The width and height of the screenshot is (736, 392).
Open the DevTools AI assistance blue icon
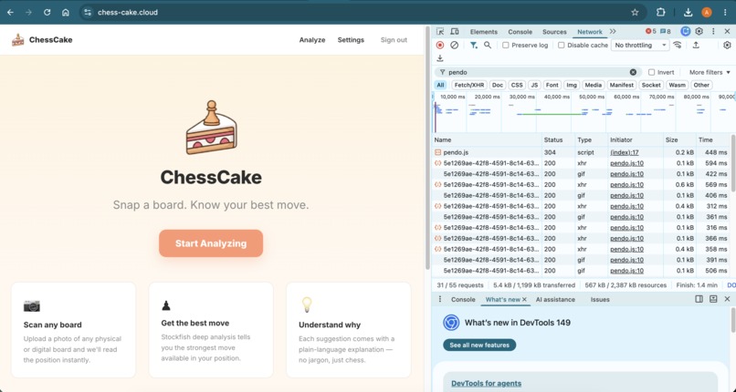[x=685, y=31]
